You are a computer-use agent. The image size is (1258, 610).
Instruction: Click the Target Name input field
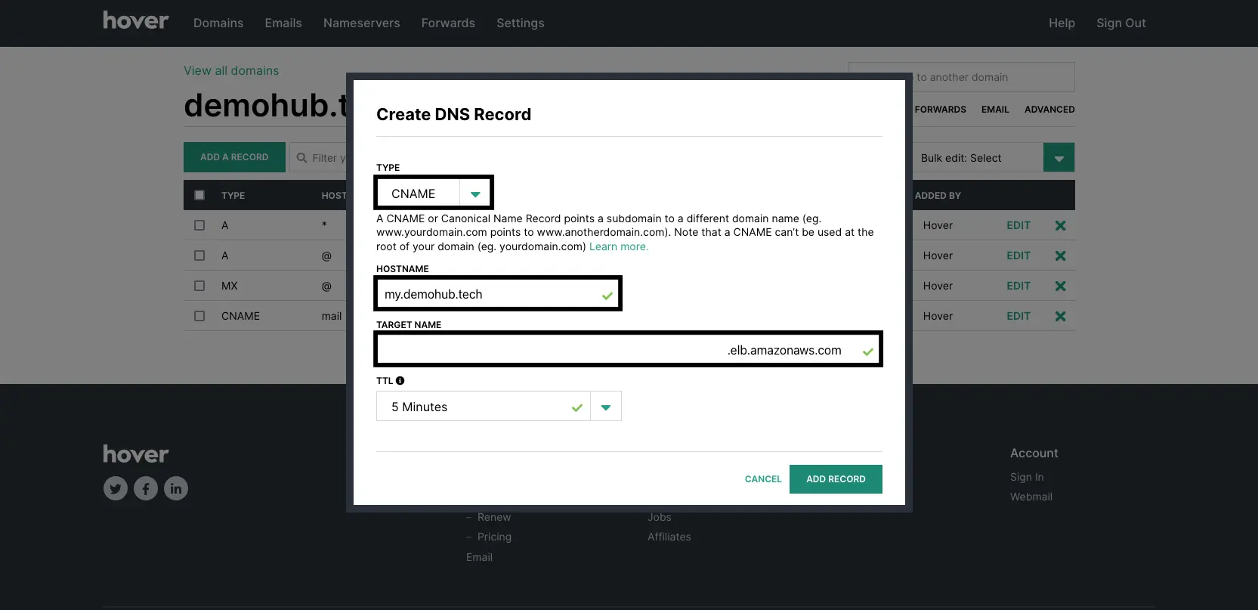tap(629, 350)
